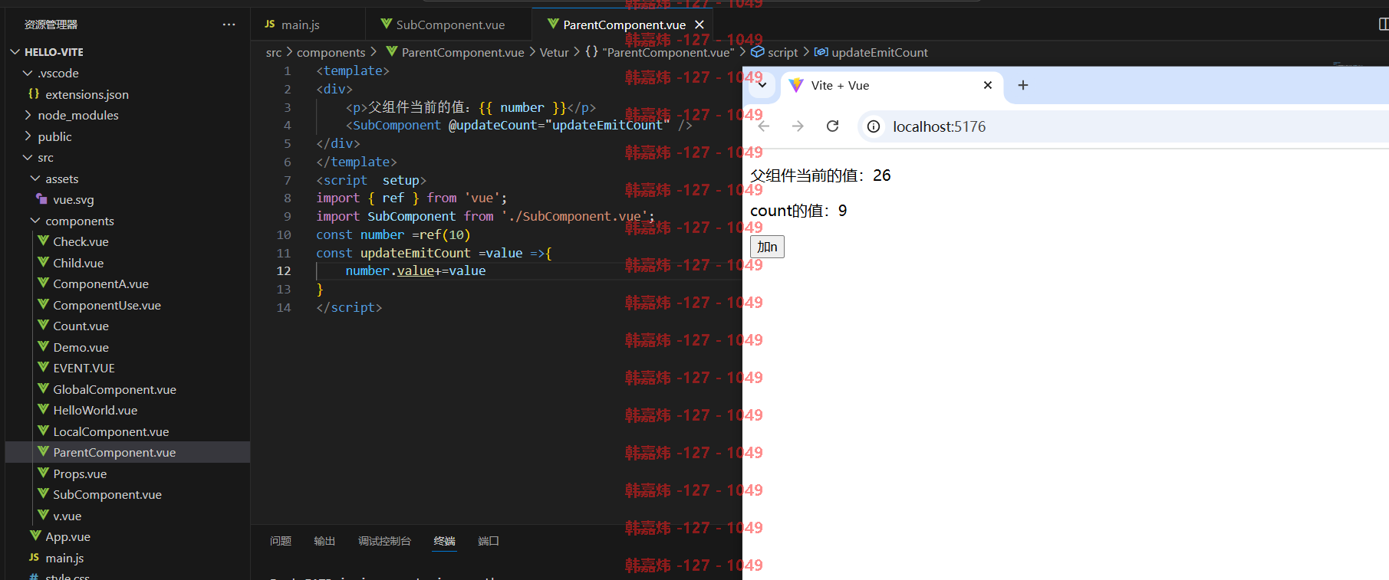This screenshot has height=580, width=1389.
Task: Open the 输出 (Output) panel tab
Action: click(324, 541)
